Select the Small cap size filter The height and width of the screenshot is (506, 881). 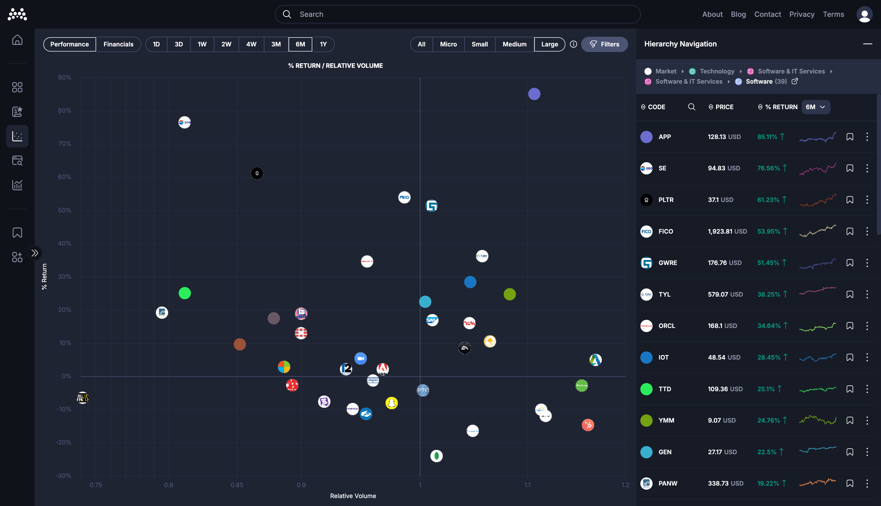[480, 44]
